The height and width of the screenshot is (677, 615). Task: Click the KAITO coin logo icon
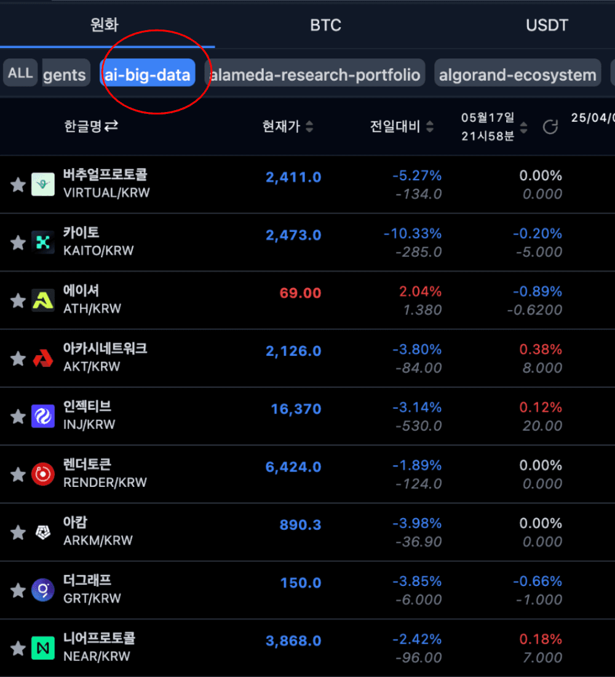click(x=43, y=242)
